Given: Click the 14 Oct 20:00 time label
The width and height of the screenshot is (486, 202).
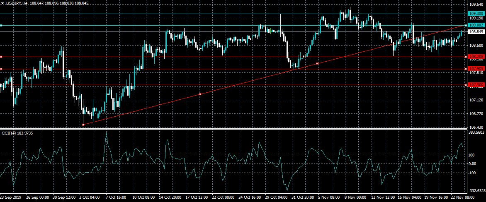Looking at the screenshot, I should tap(171, 197).
